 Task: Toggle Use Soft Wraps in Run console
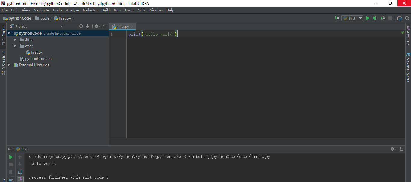click(x=20, y=172)
